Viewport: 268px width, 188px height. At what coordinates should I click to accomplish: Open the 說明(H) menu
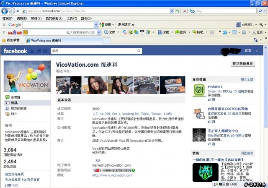pyautogui.click(x=86, y=18)
